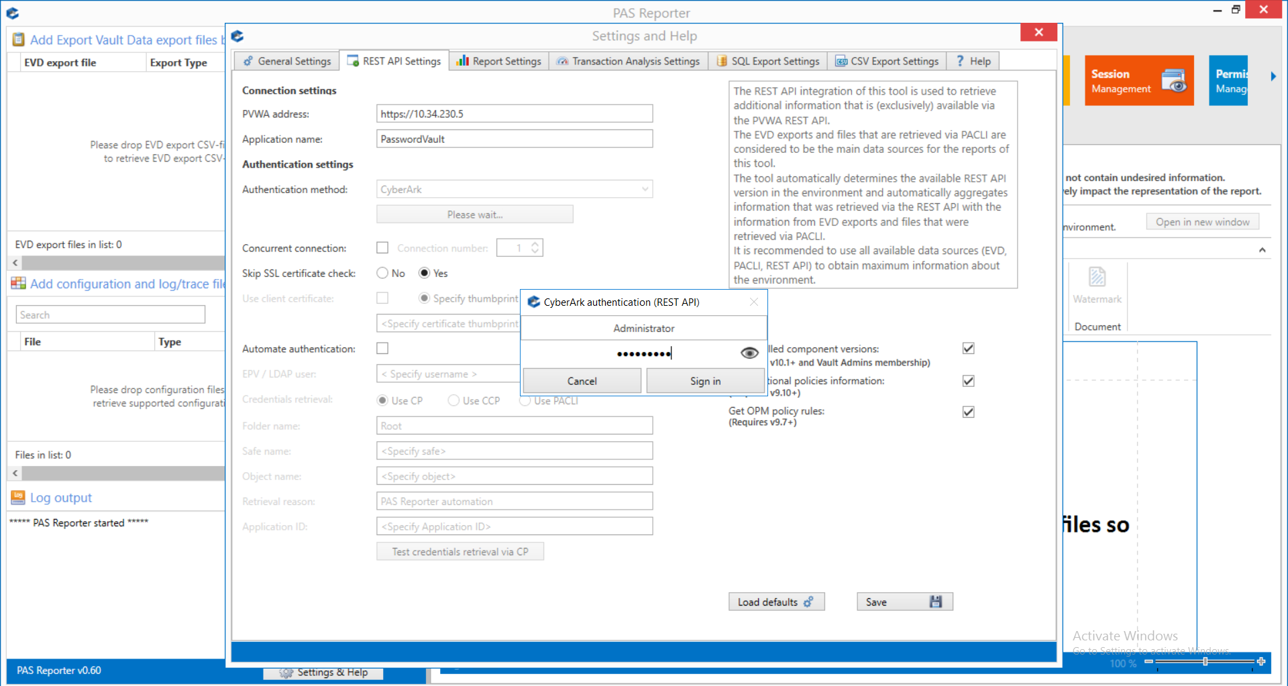The image size is (1288, 686).
Task: Uncheck the installed component versions checkbox
Action: (968, 348)
